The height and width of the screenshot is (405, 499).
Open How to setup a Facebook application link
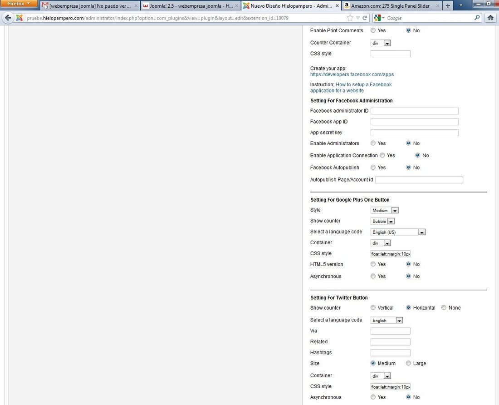(351, 88)
